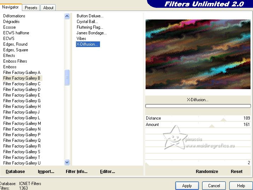Click the category list scroll down arrow
The width and height of the screenshot is (253, 190).
67,162
